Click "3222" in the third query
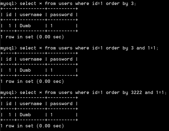 coord(136,93)
